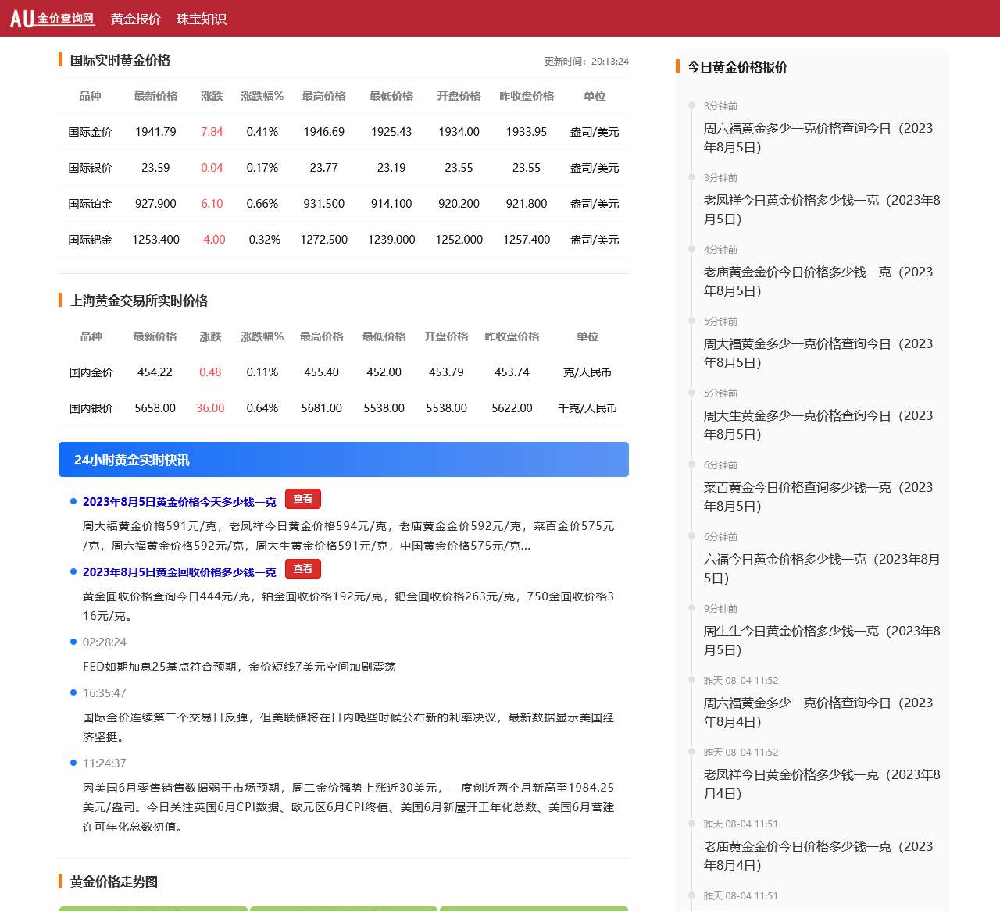Click the 24小时黄金实时快讯 blue header bar
The image size is (1000, 911).
pyautogui.click(x=343, y=460)
